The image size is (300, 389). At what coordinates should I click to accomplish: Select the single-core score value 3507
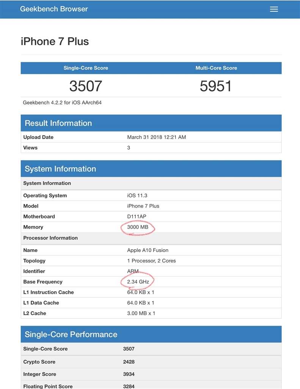point(85,86)
